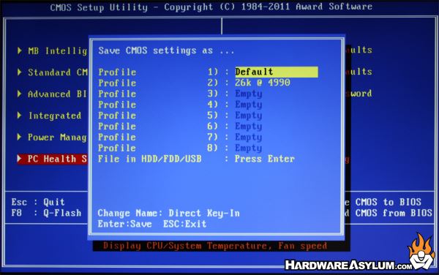
Task: Click the F8 : Q-Flash hint
Action: coord(46,213)
